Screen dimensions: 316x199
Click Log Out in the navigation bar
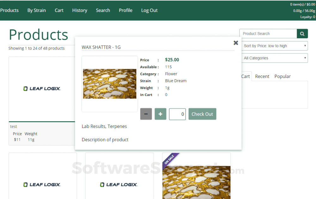coord(149,10)
